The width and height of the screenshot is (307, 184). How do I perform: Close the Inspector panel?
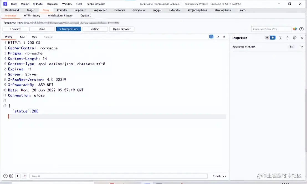(302, 38)
